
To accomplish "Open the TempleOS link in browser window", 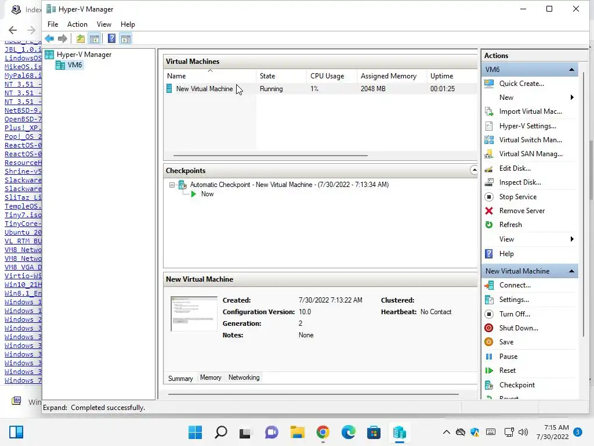I will click(x=23, y=206).
